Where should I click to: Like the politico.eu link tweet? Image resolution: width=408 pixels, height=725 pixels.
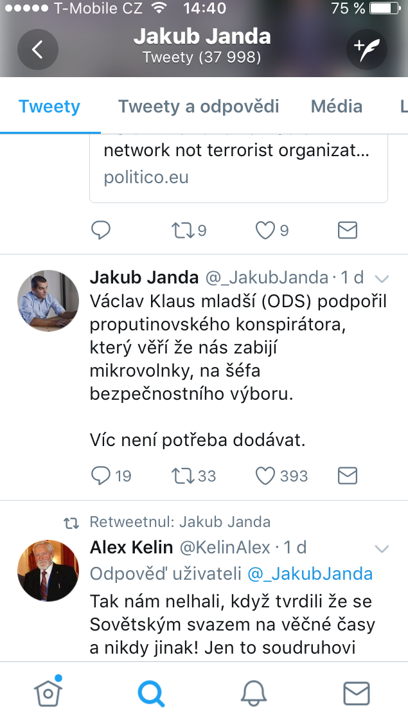click(x=265, y=230)
